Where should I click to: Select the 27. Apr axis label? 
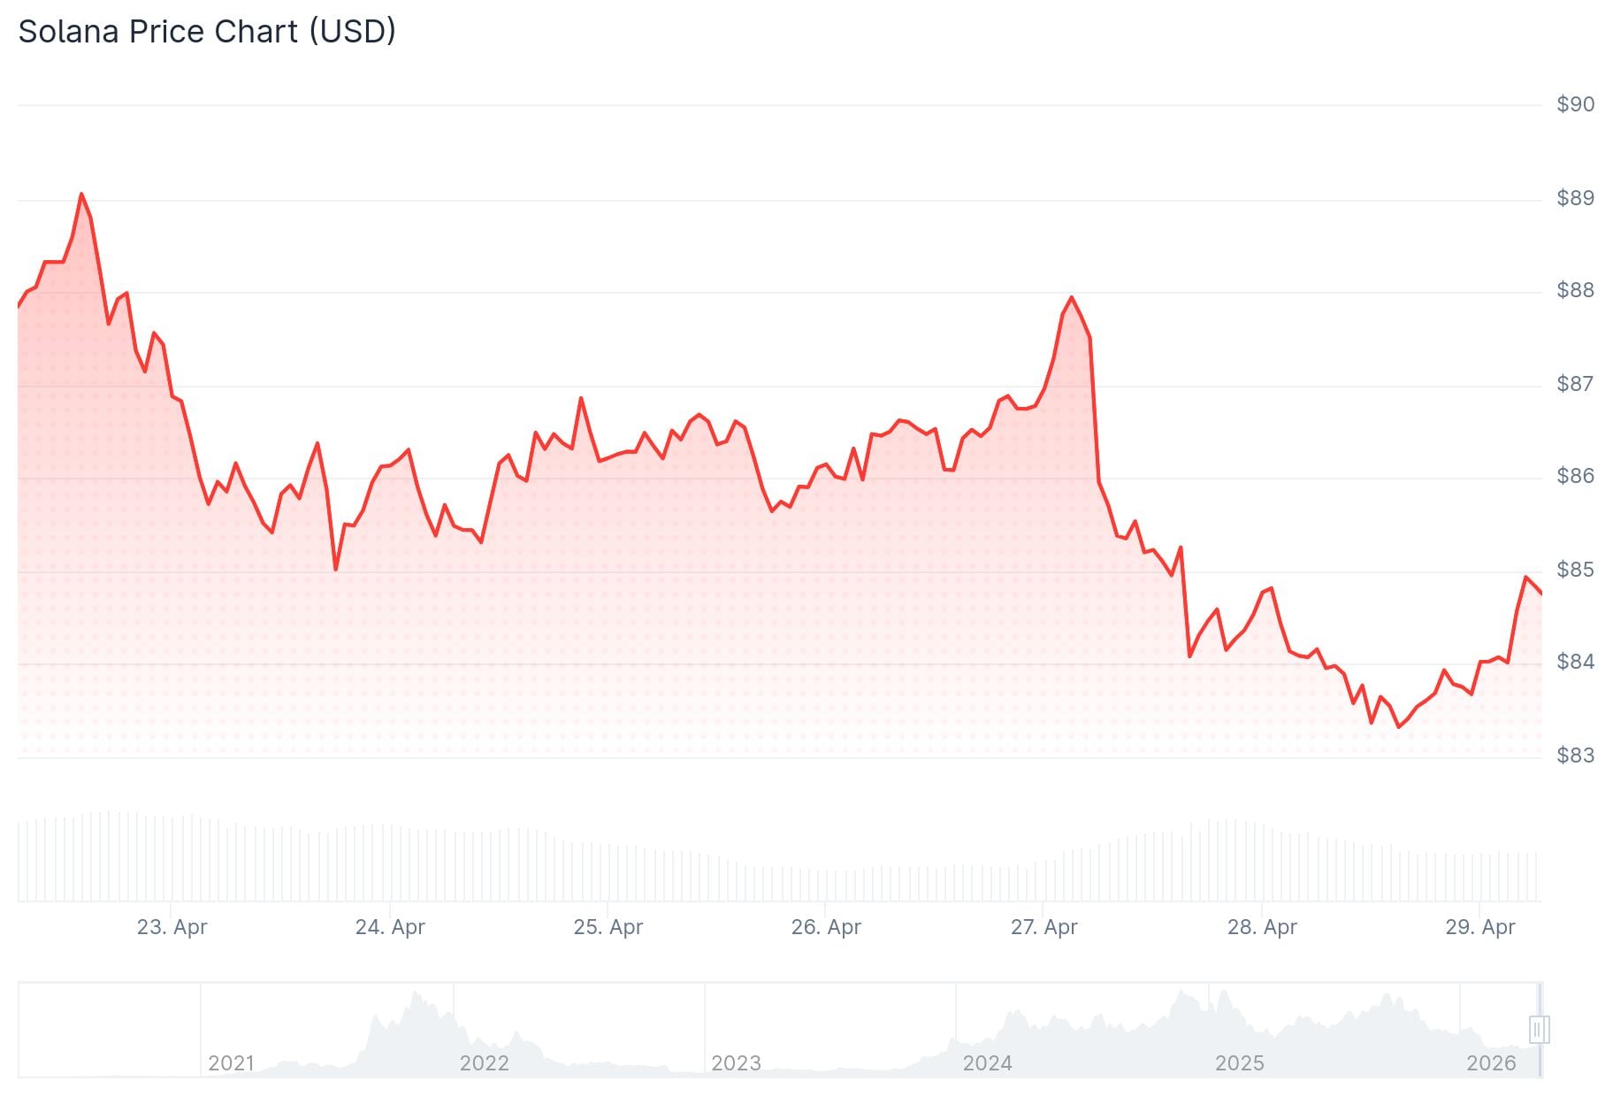(x=1044, y=927)
